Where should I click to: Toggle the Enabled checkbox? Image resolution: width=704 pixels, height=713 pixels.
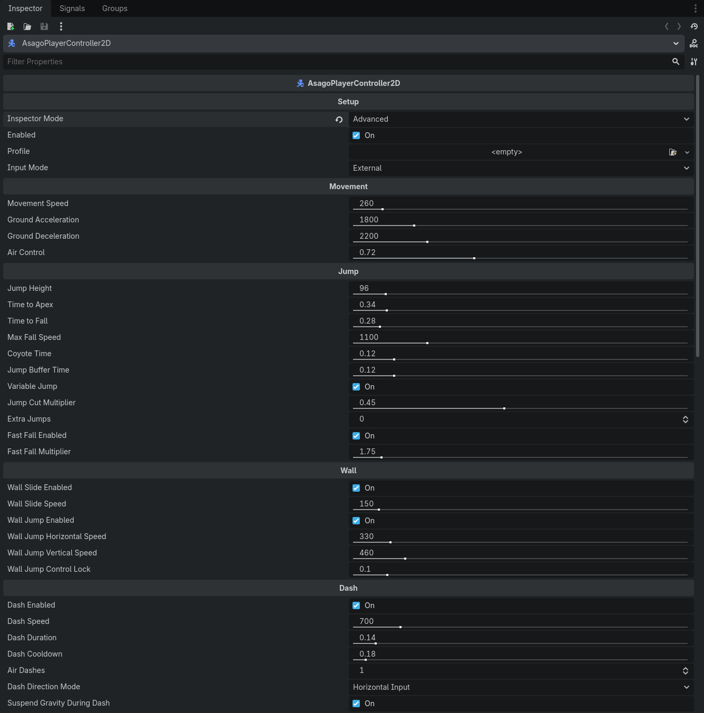(x=356, y=135)
